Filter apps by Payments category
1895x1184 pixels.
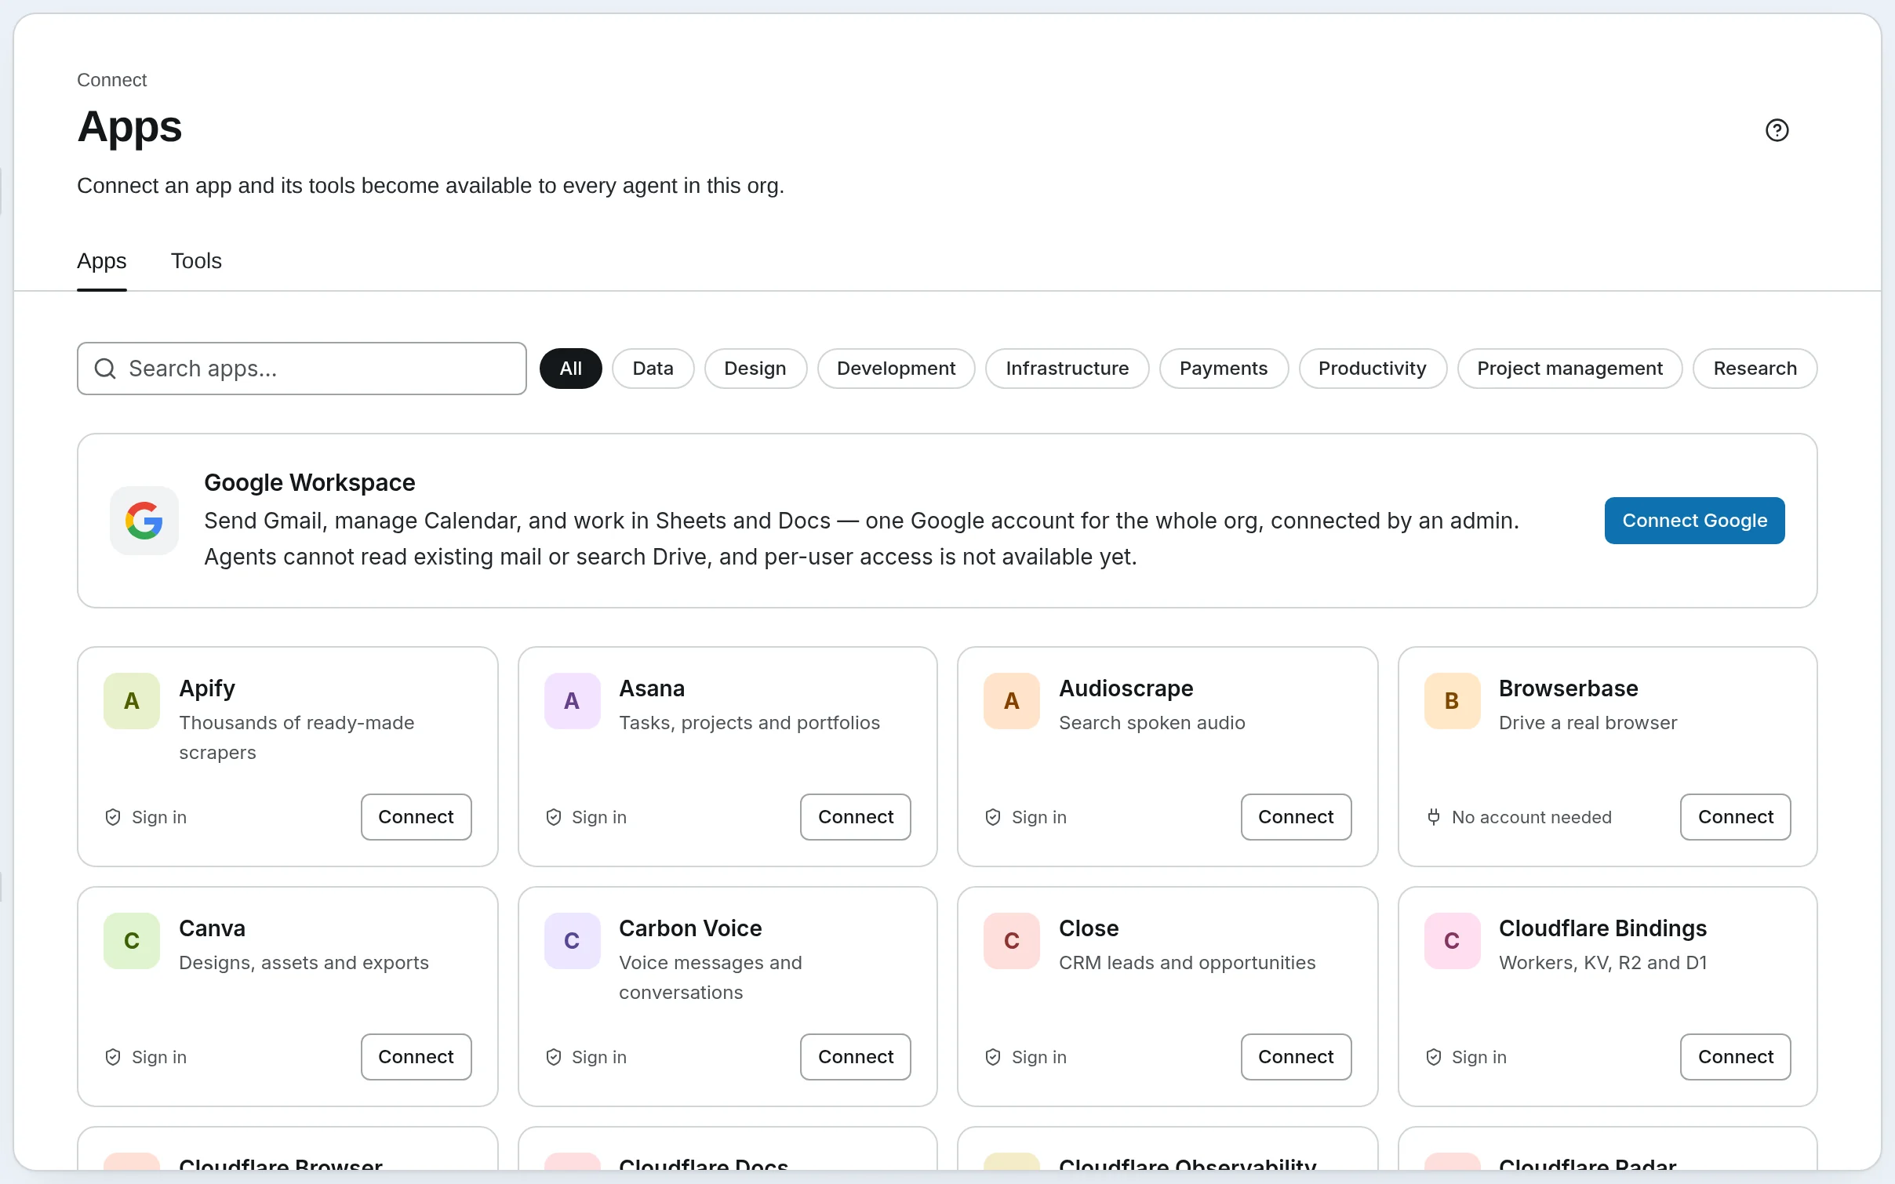(x=1224, y=369)
